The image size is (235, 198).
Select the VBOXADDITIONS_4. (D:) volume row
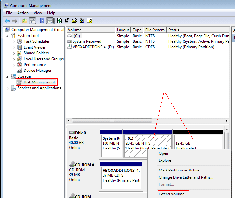tap(148, 47)
